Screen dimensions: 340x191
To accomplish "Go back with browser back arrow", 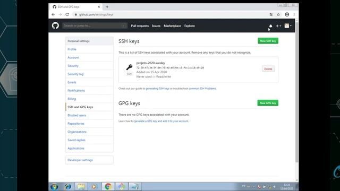I will point(53,14).
